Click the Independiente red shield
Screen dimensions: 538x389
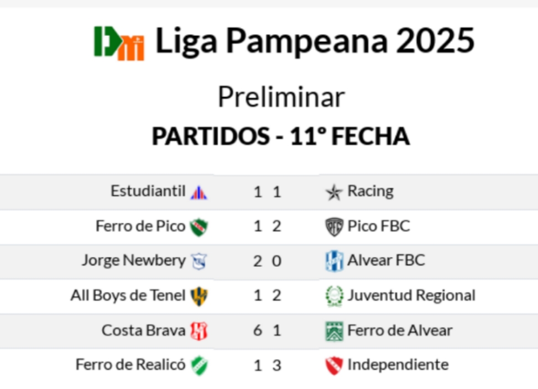coord(334,365)
